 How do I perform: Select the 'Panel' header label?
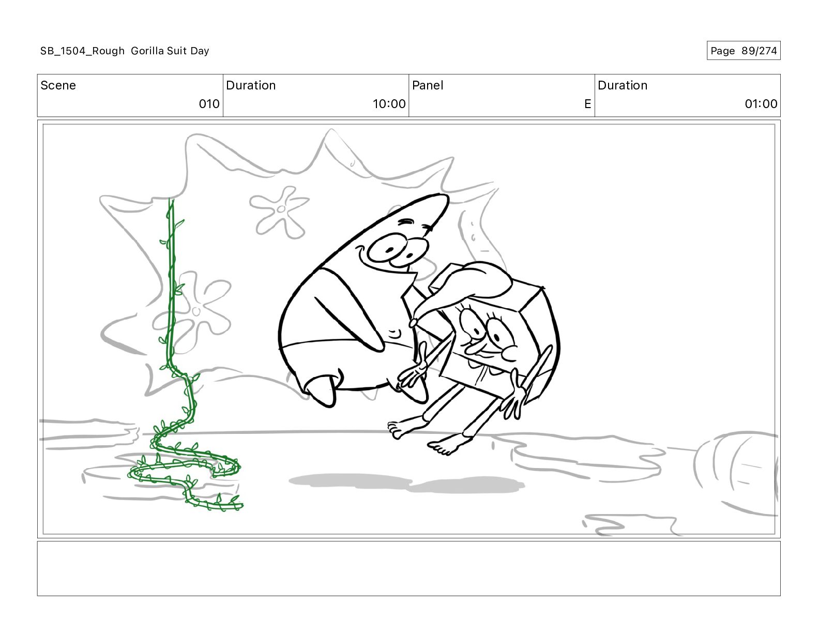coord(428,85)
